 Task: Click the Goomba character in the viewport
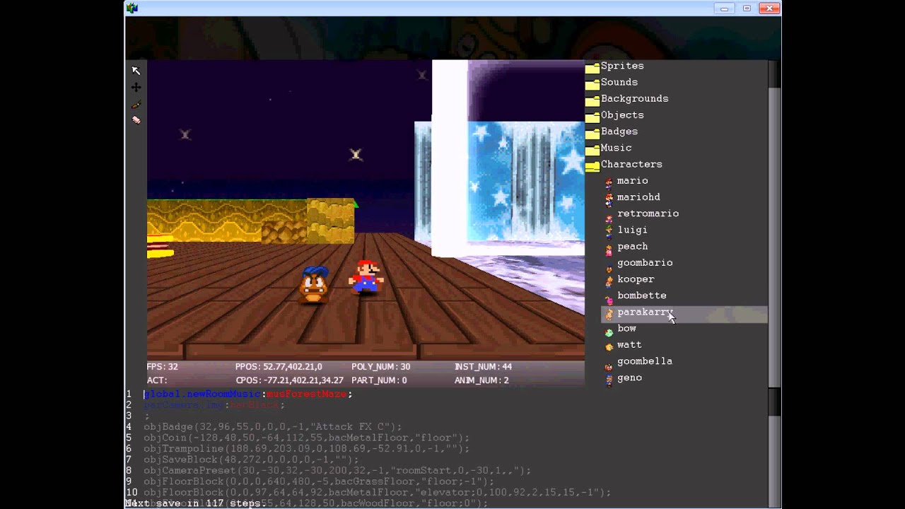(314, 286)
